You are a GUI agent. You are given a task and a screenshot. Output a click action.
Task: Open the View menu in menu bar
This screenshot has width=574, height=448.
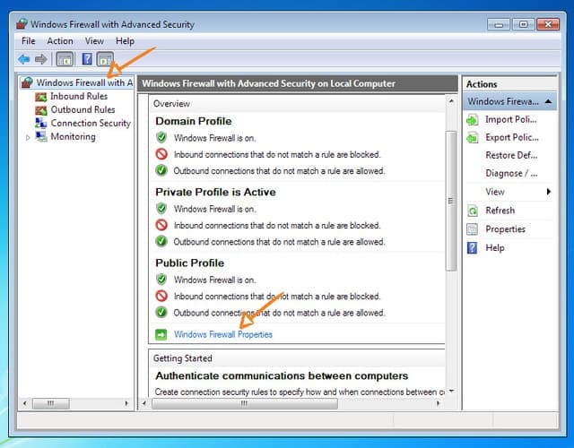tap(94, 41)
